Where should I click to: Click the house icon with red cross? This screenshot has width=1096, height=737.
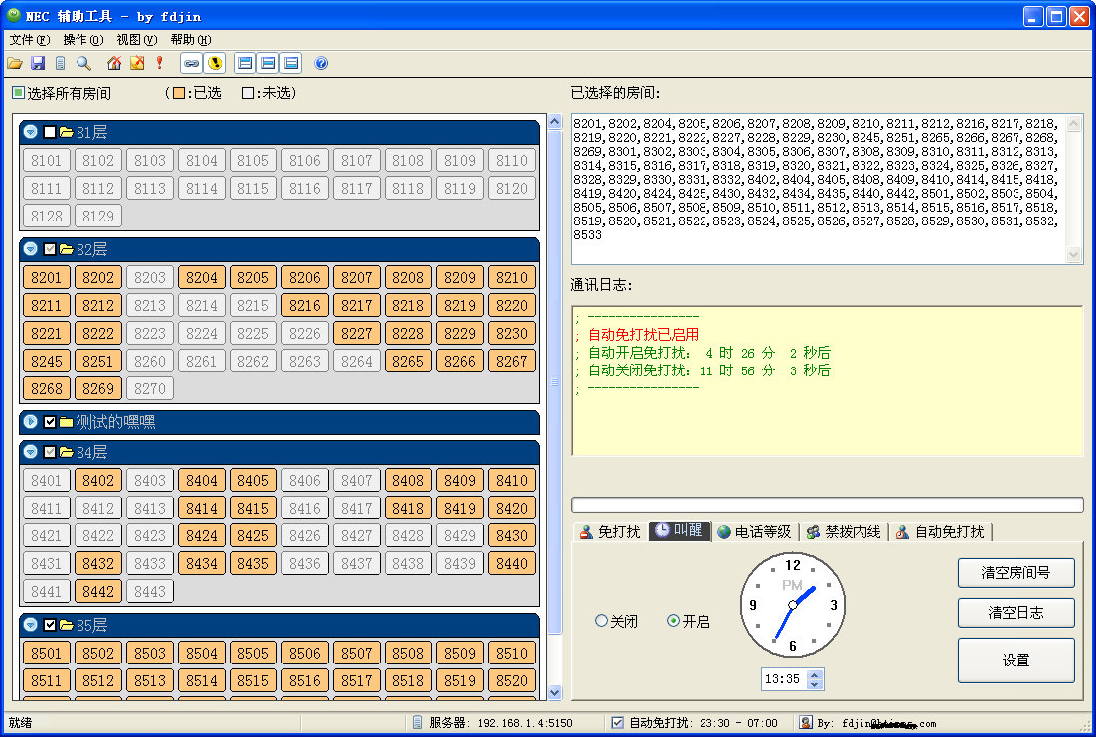[114, 63]
